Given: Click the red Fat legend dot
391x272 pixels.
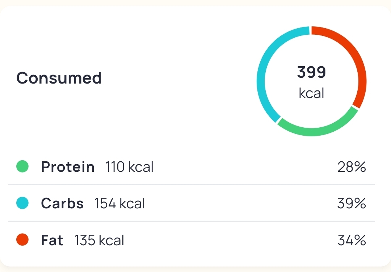Looking at the screenshot, I should [22, 240].
